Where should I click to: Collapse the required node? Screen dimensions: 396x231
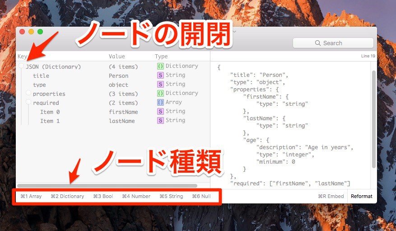[28, 102]
